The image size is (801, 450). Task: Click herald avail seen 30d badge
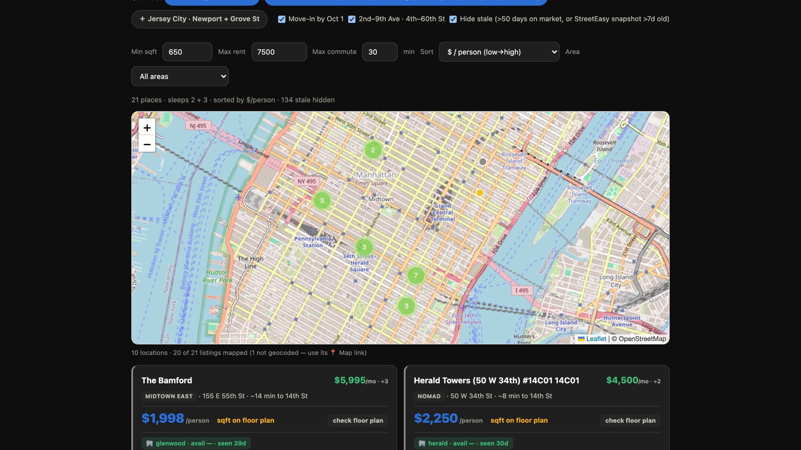(x=464, y=443)
